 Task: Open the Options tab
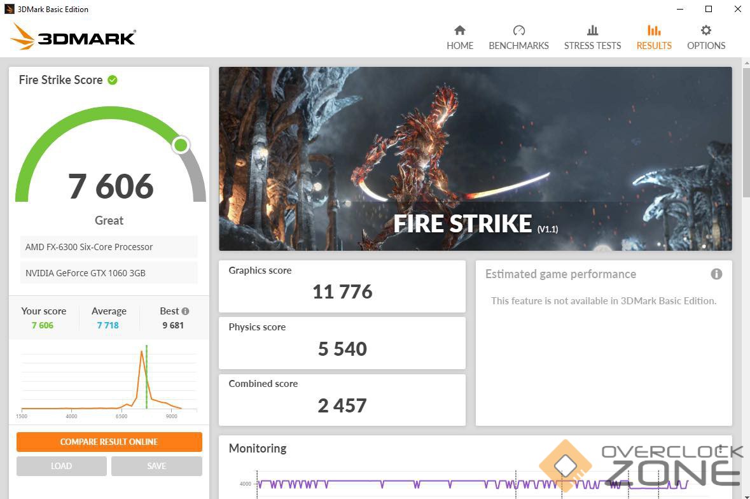click(706, 38)
